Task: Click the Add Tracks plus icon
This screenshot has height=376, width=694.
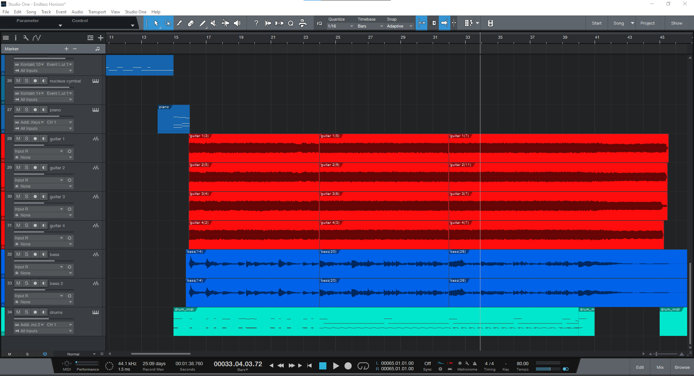Action: click(100, 38)
